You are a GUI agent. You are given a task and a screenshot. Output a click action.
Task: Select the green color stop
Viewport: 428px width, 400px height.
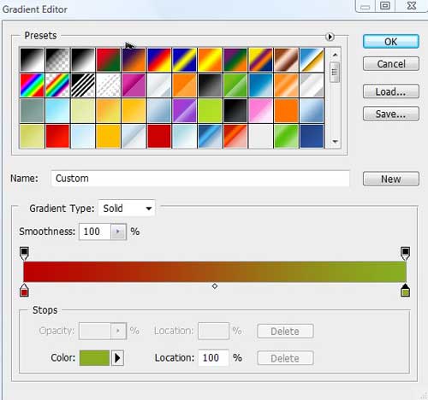405,291
